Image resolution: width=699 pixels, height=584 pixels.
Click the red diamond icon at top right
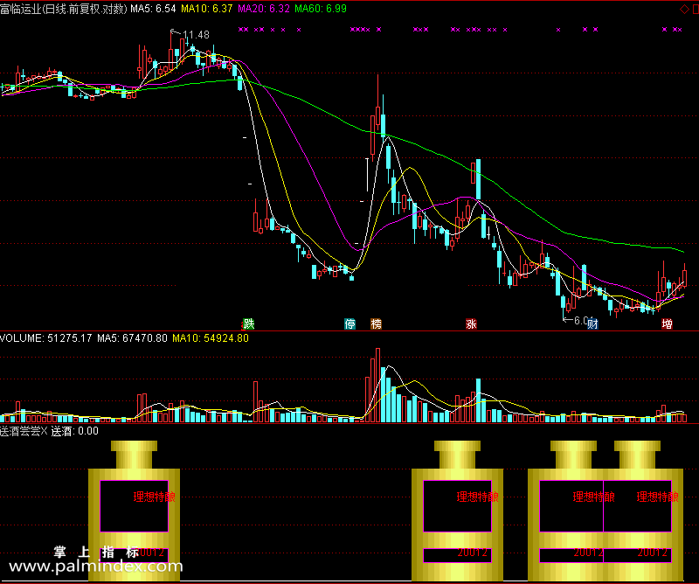tap(684, 9)
